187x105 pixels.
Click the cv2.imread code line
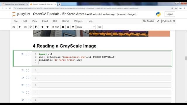pyautogui.click(x=77, y=57)
